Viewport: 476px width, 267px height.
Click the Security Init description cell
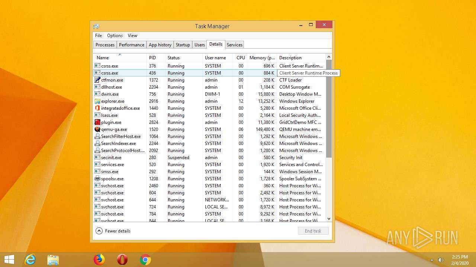(291, 157)
